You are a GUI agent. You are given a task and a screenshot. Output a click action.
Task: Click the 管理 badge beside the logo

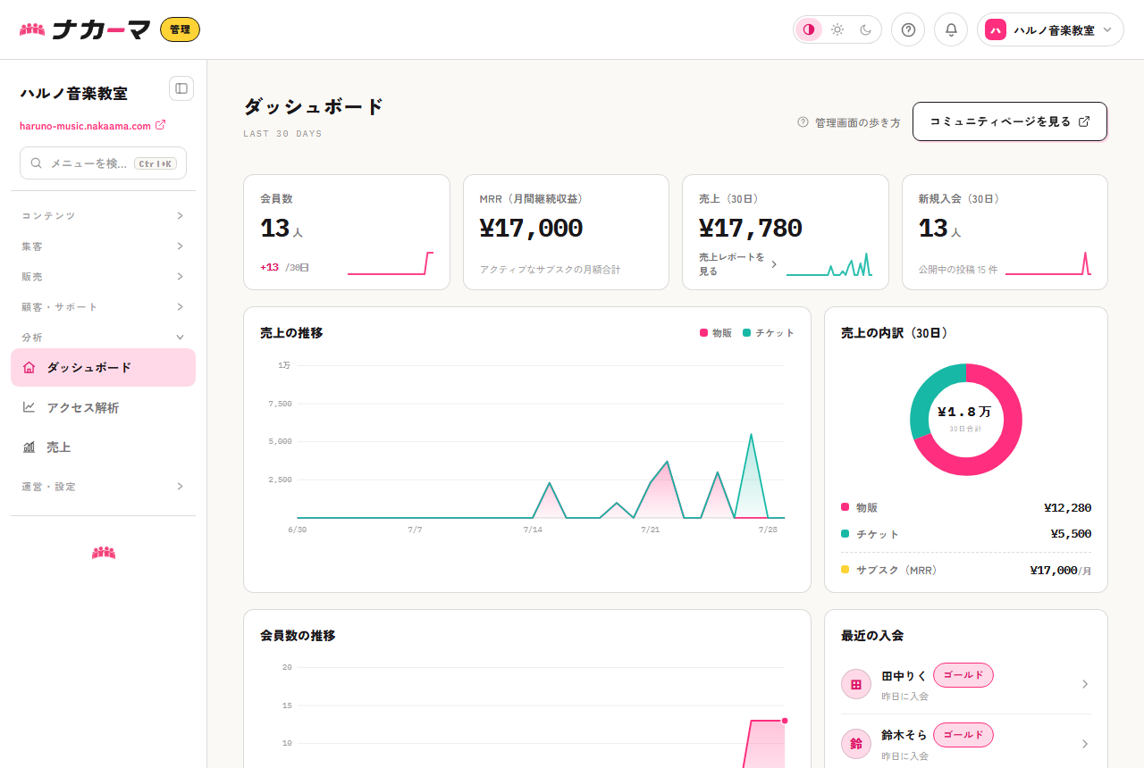coord(180,29)
